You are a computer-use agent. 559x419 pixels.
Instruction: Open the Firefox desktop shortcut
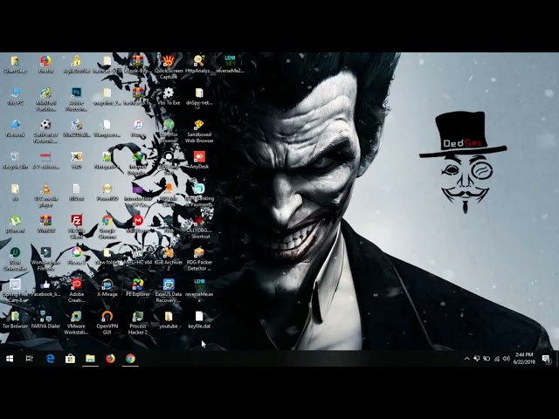pos(45,64)
